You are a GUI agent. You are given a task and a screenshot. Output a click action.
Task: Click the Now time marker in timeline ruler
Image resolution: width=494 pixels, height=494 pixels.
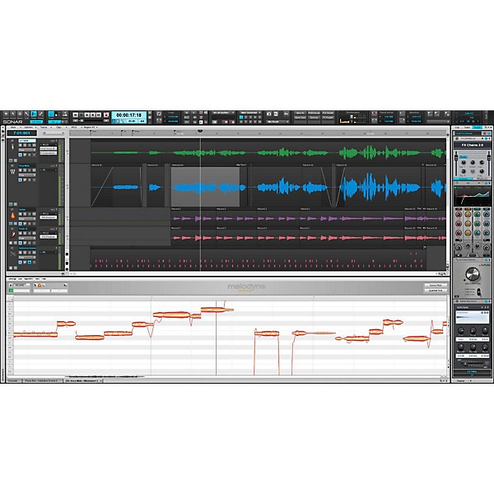coord(200,131)
